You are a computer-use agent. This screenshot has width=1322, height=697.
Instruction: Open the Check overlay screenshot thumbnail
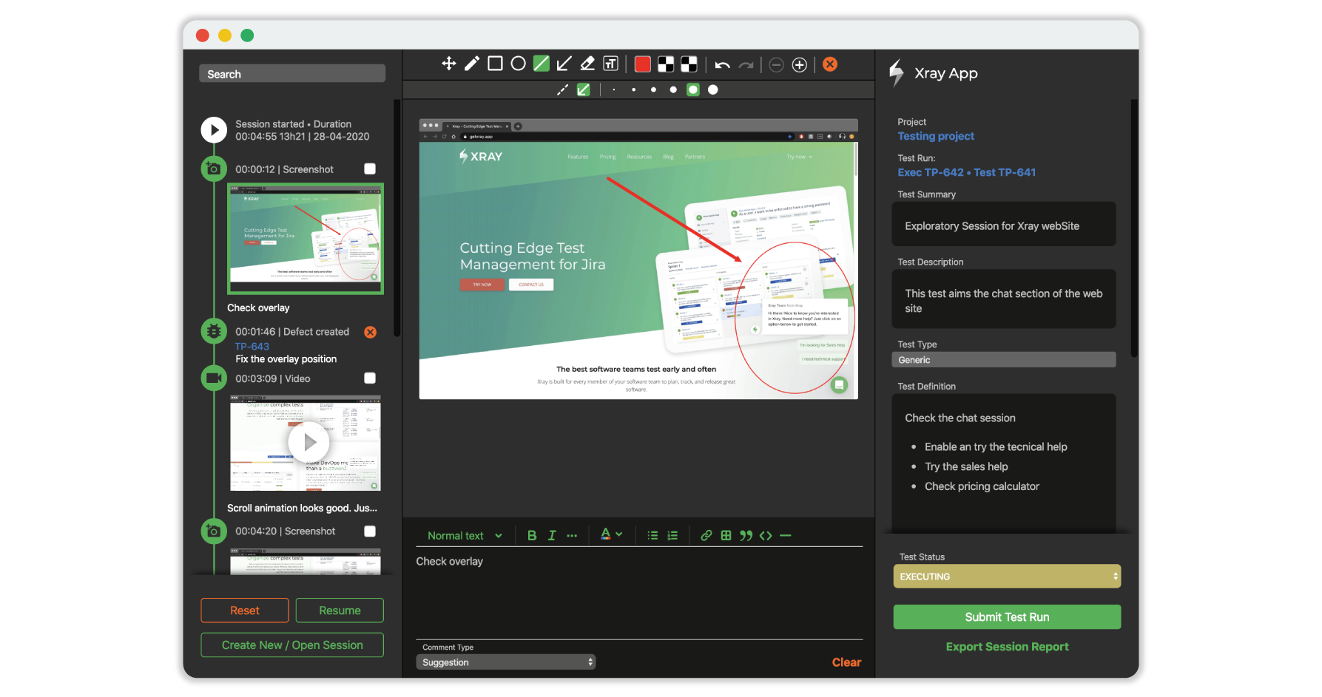(306, 239)
